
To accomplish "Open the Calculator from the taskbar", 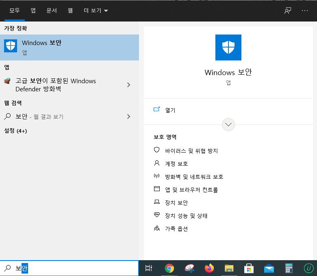I will (289, 268).
